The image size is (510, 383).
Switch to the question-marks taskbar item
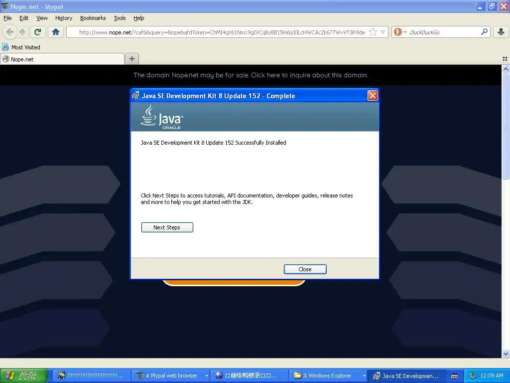(x=92, y=376)
